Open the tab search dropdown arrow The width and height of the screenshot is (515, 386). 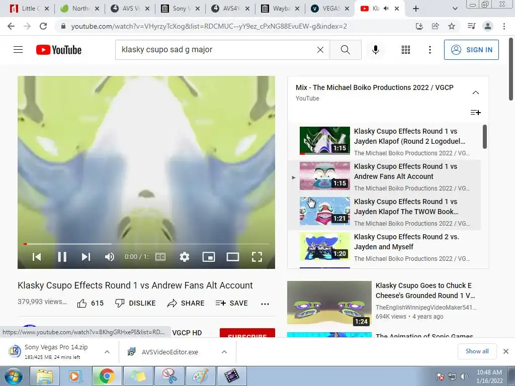tap(455, 9)
